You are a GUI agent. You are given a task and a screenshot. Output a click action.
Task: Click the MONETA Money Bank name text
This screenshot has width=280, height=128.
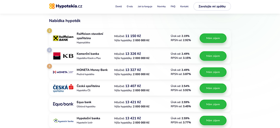point(92,70)
